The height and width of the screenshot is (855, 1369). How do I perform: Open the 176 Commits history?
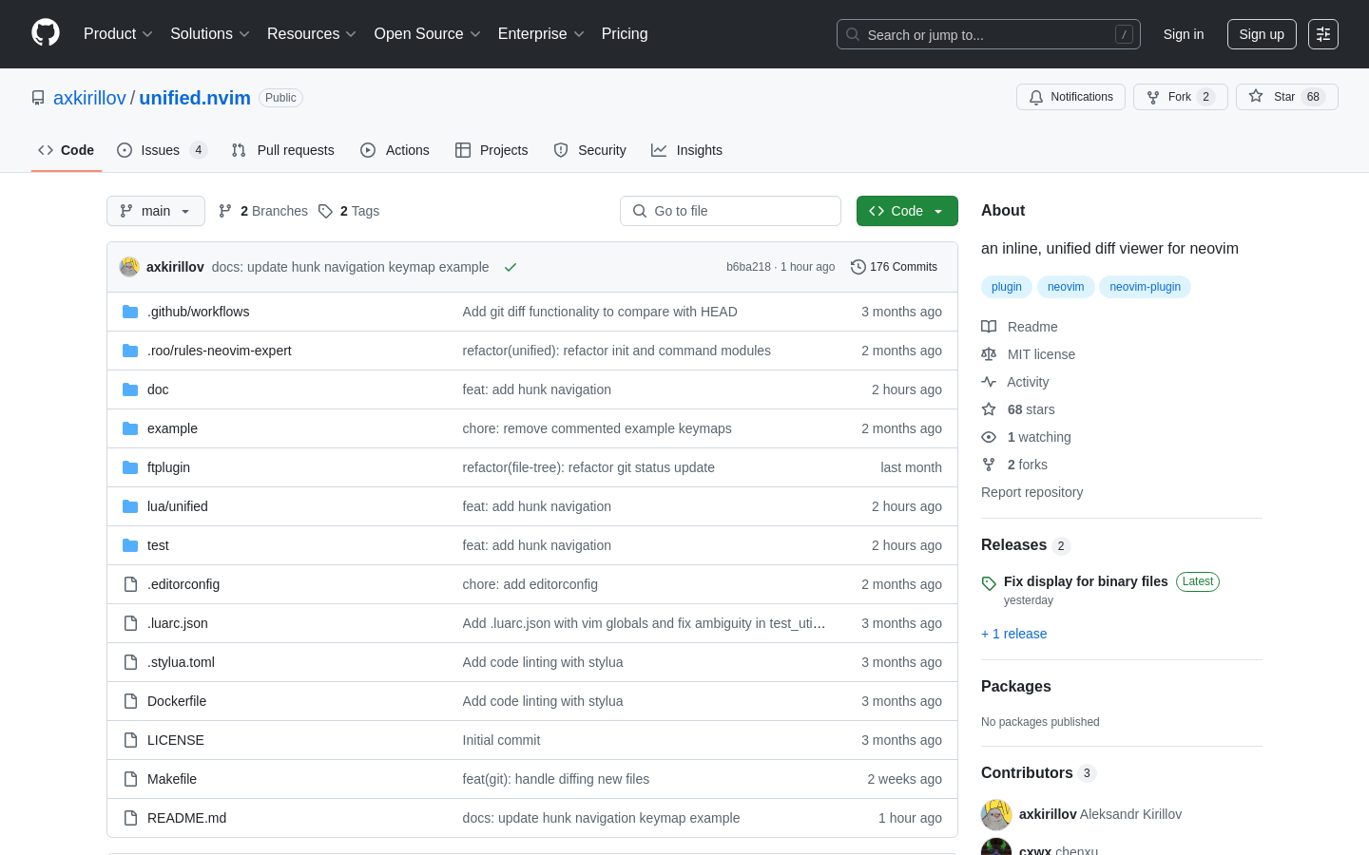coord(894,267)
